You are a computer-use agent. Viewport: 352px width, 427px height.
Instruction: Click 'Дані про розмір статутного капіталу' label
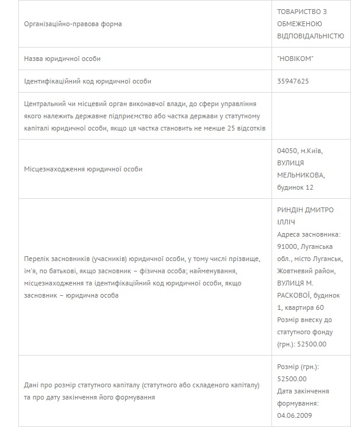click(142, 391)
